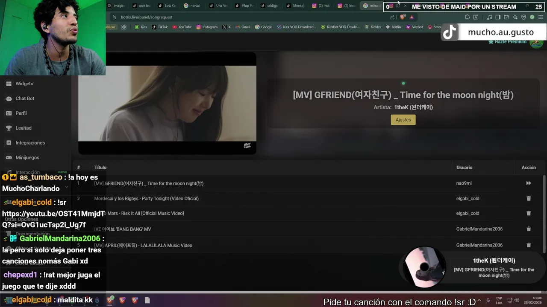Open the browser extensions puzzle icon
The image size is (547, 307).
(x=467, y=17)
